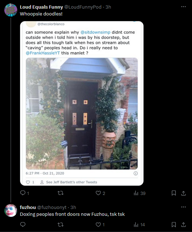
Task: View analytics showing 39 views
Action: [140, 193]
